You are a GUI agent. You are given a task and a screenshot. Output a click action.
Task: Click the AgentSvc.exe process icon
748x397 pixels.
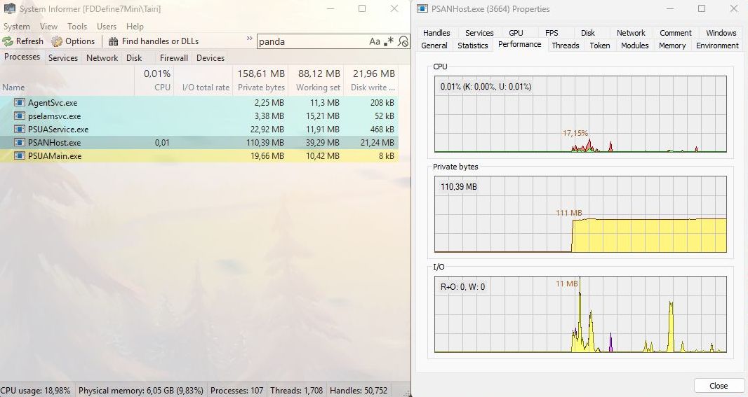[x=20, y=103]
